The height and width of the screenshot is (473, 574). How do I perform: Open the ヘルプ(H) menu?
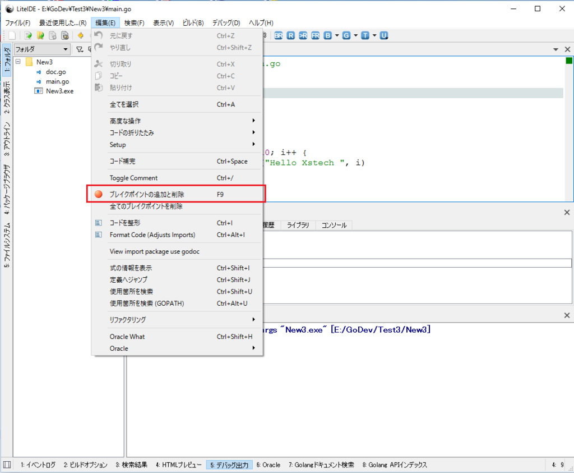pyautogui.click(x=261, y=22)
